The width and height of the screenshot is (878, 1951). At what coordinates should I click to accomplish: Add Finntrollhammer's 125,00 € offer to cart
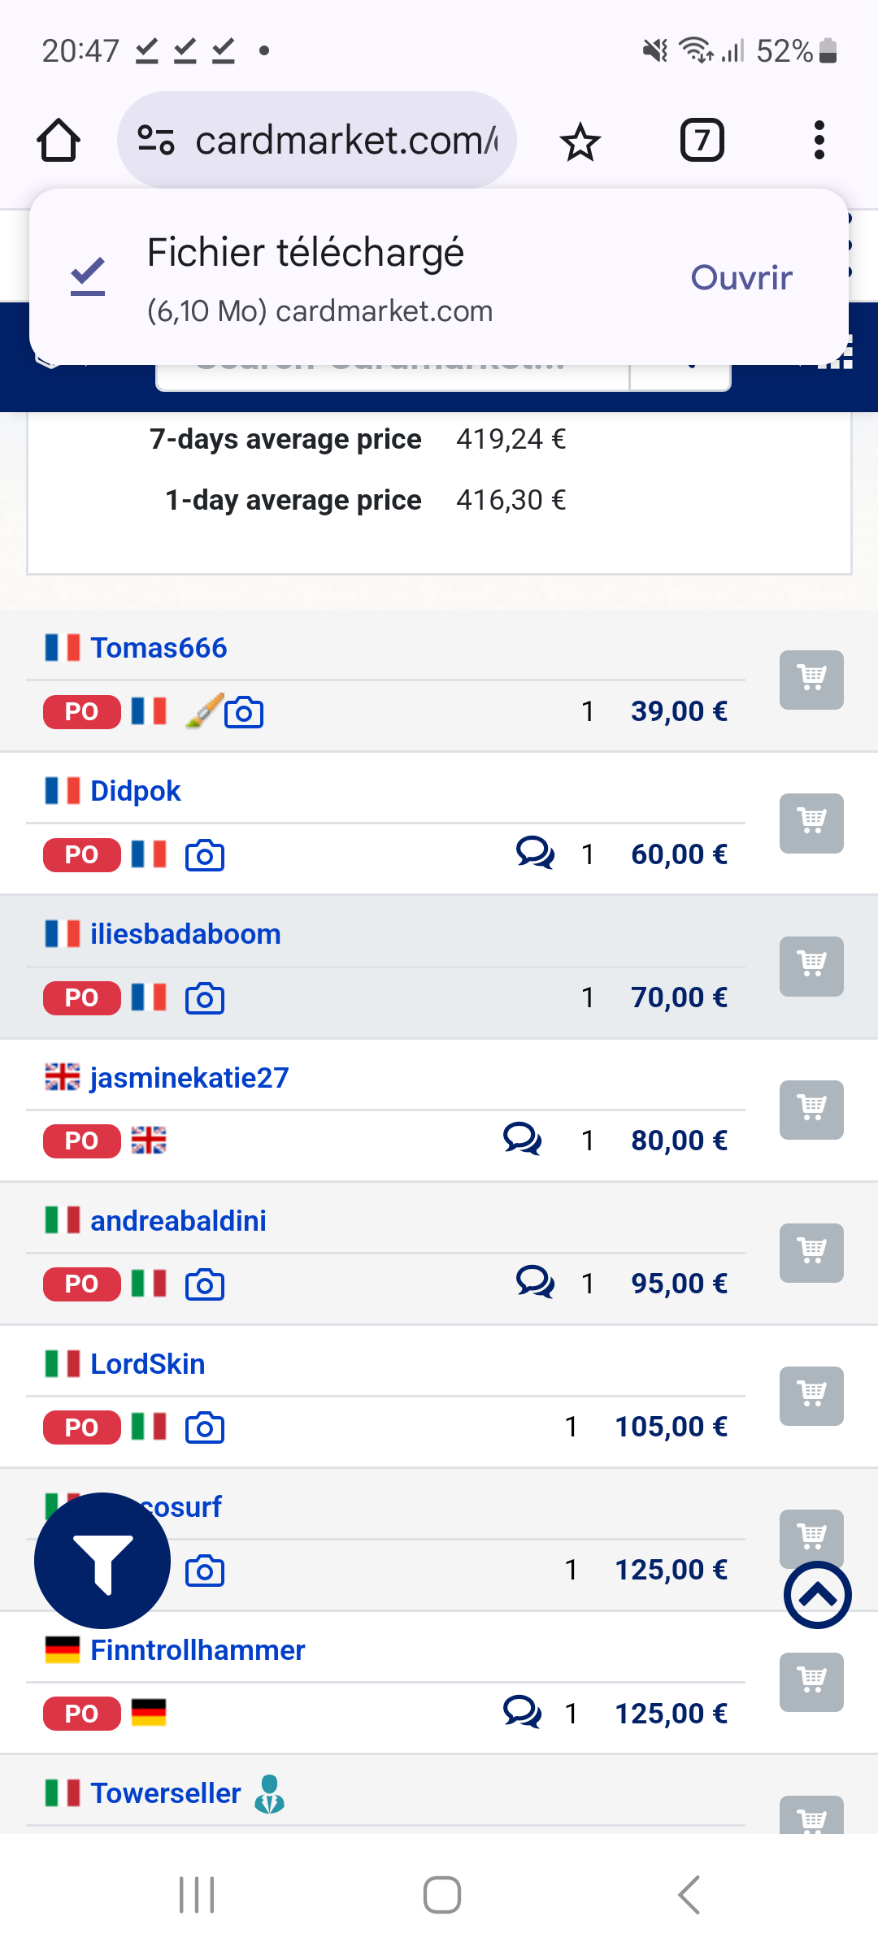811,1681
